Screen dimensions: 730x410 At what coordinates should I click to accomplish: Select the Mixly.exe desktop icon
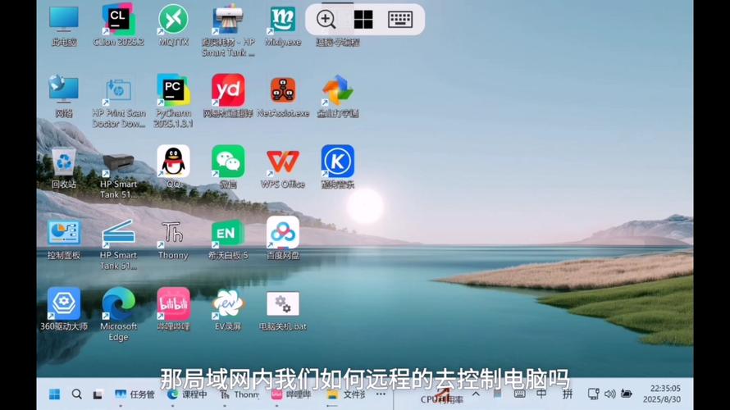[x=283, y=20]
